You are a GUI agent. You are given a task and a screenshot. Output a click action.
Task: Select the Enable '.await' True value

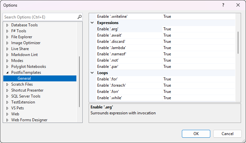pos(167,35)
